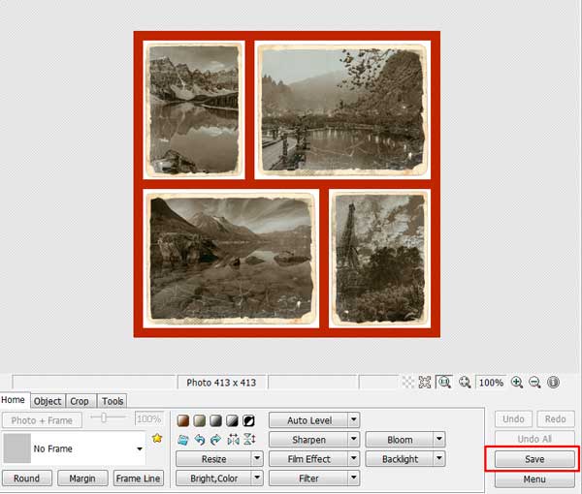This screenshot has width=582, height=494.
Task: Open the photo info icon
Action: pos(553,382)
